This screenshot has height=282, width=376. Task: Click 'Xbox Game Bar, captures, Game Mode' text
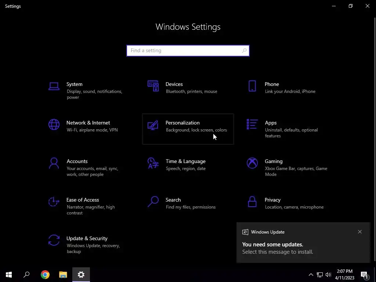point(296,171)
